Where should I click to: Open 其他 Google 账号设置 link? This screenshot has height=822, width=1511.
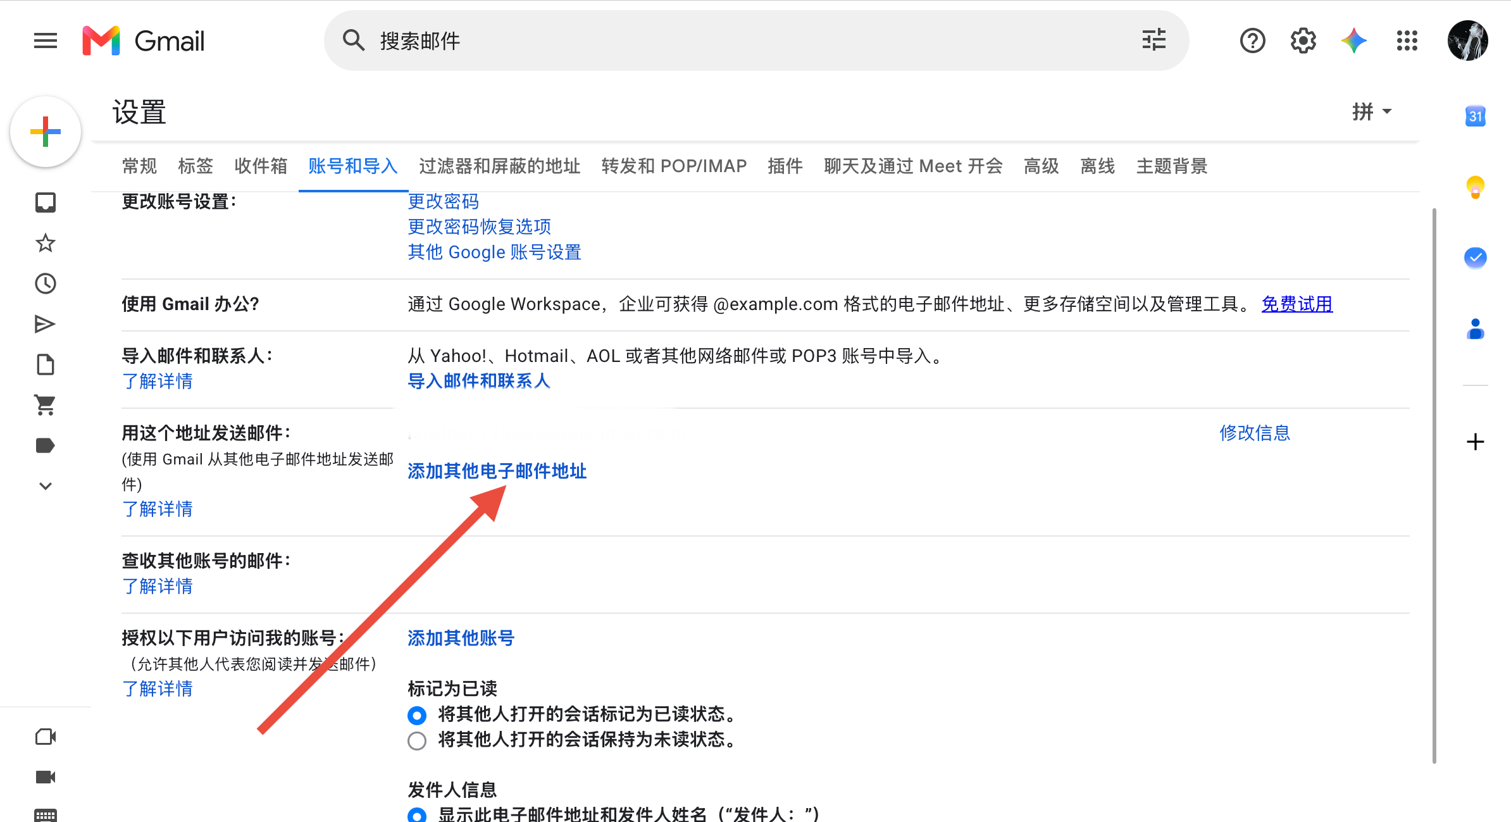[x=494, y=252]
